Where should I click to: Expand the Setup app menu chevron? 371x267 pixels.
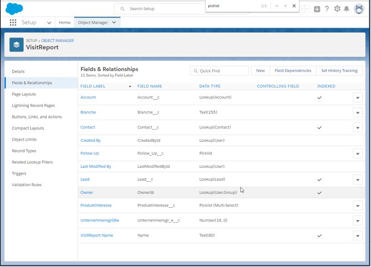point(49,23)
